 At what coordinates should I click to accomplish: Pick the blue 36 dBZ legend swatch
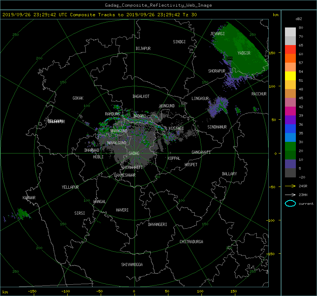tap(290, 128)
